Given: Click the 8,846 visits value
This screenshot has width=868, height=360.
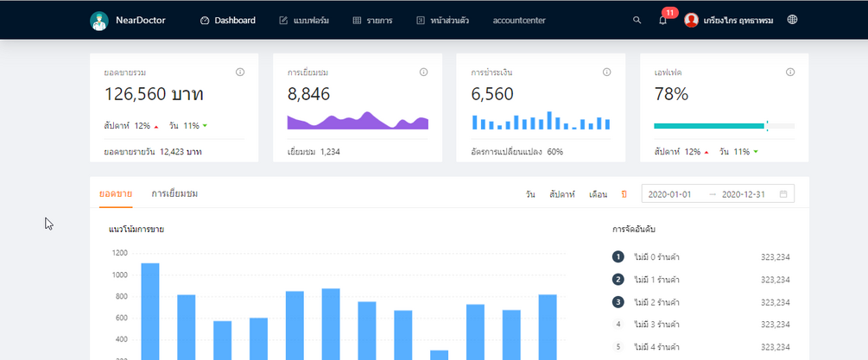Looking at the screenshot, I should point(308,95).
